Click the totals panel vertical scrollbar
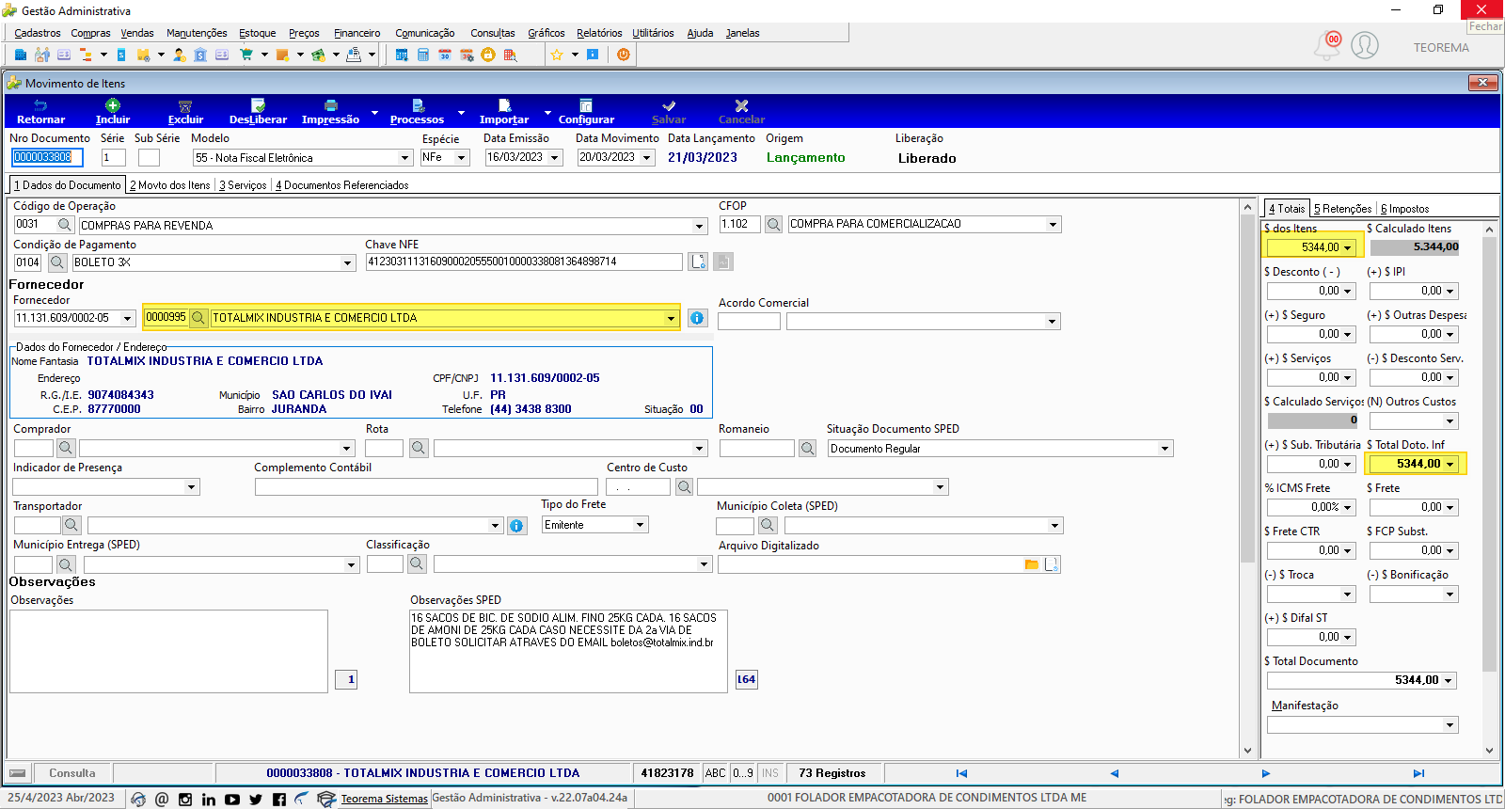 pos(1489,489)
